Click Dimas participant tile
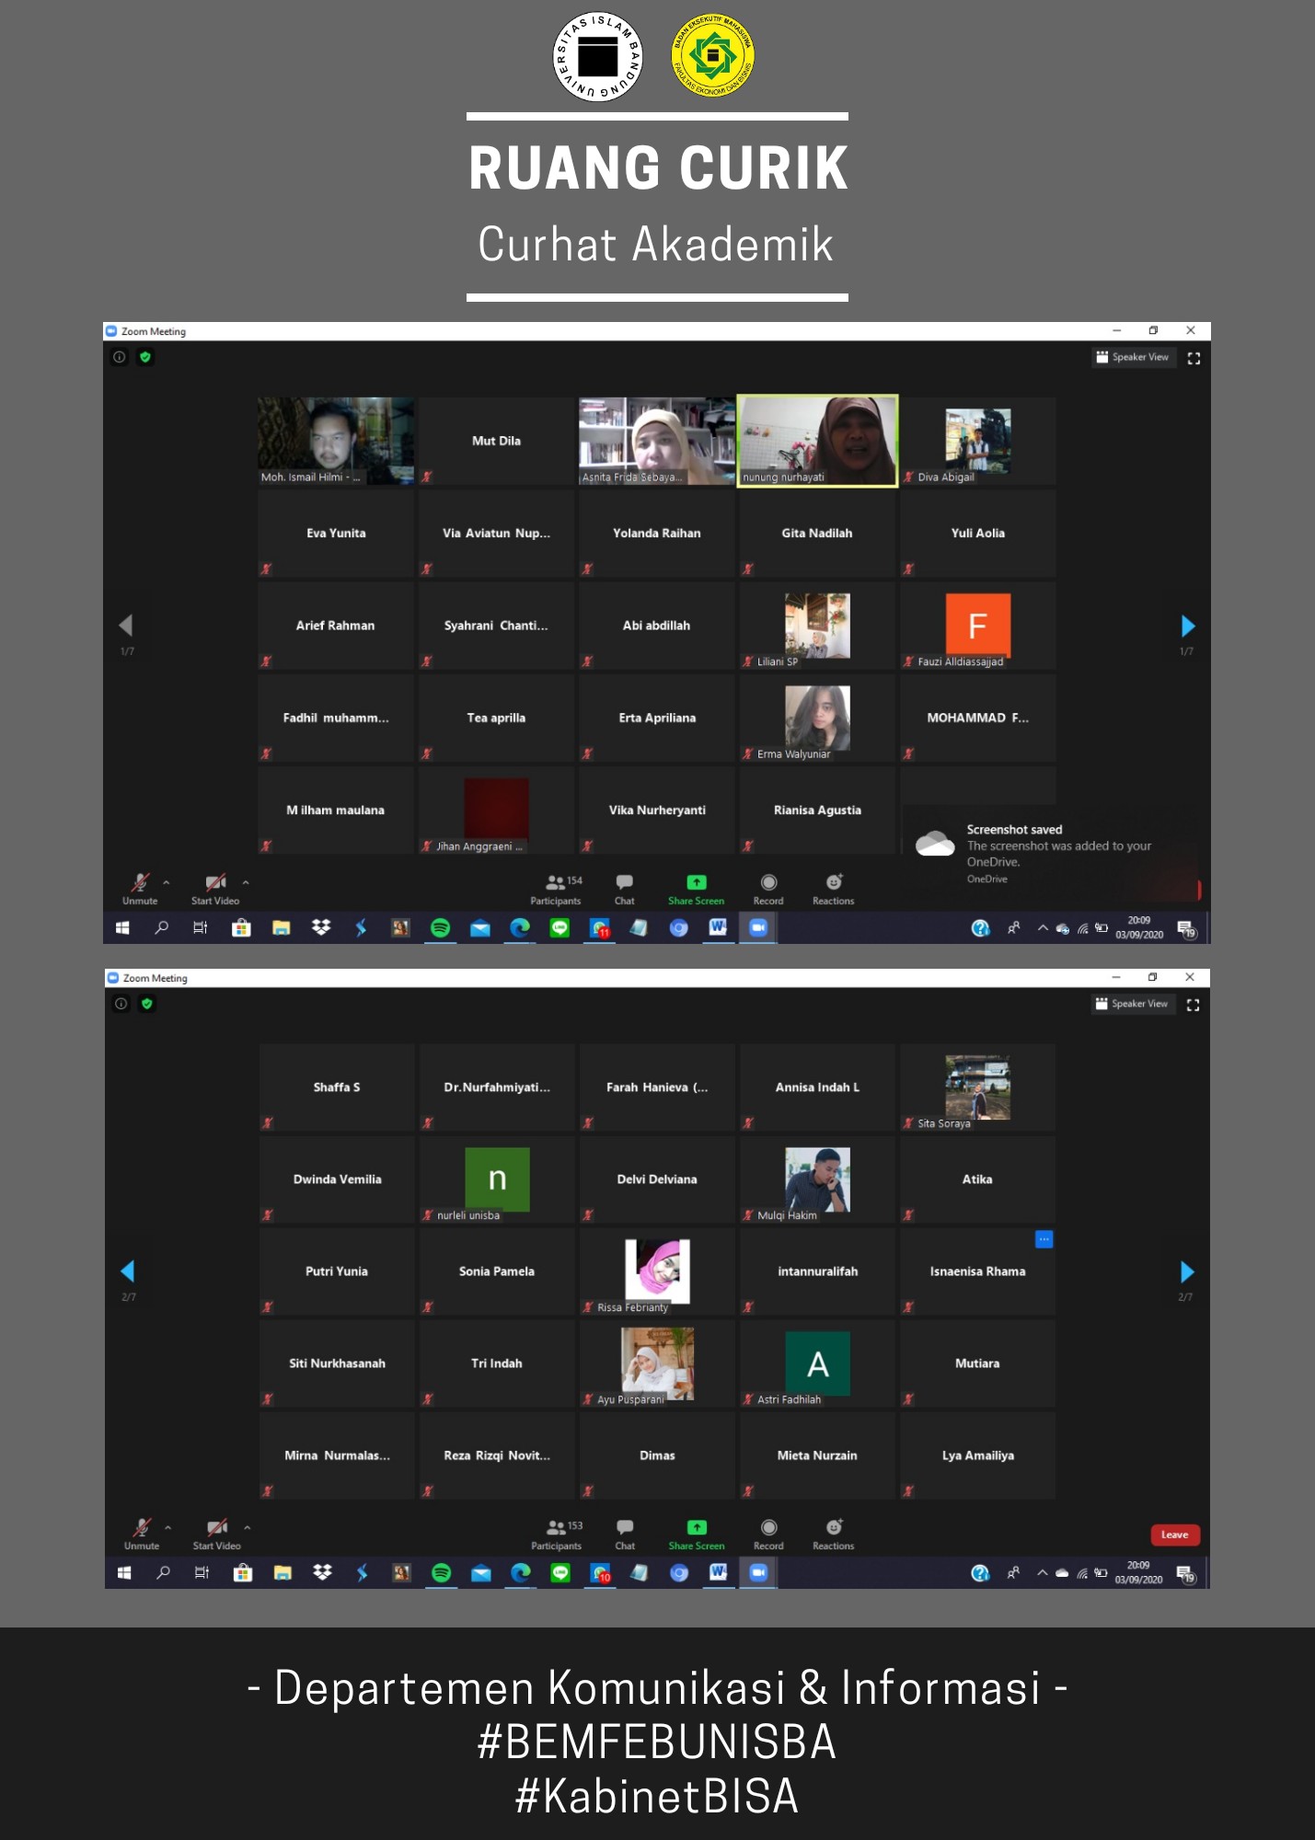1315x1840 pixels. coord(657,1455)
